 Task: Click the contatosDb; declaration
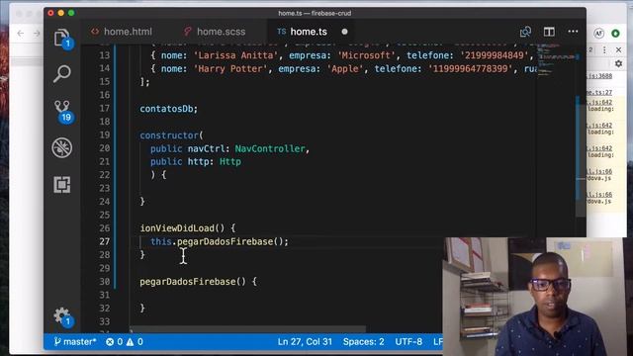[x=169, y=109]
